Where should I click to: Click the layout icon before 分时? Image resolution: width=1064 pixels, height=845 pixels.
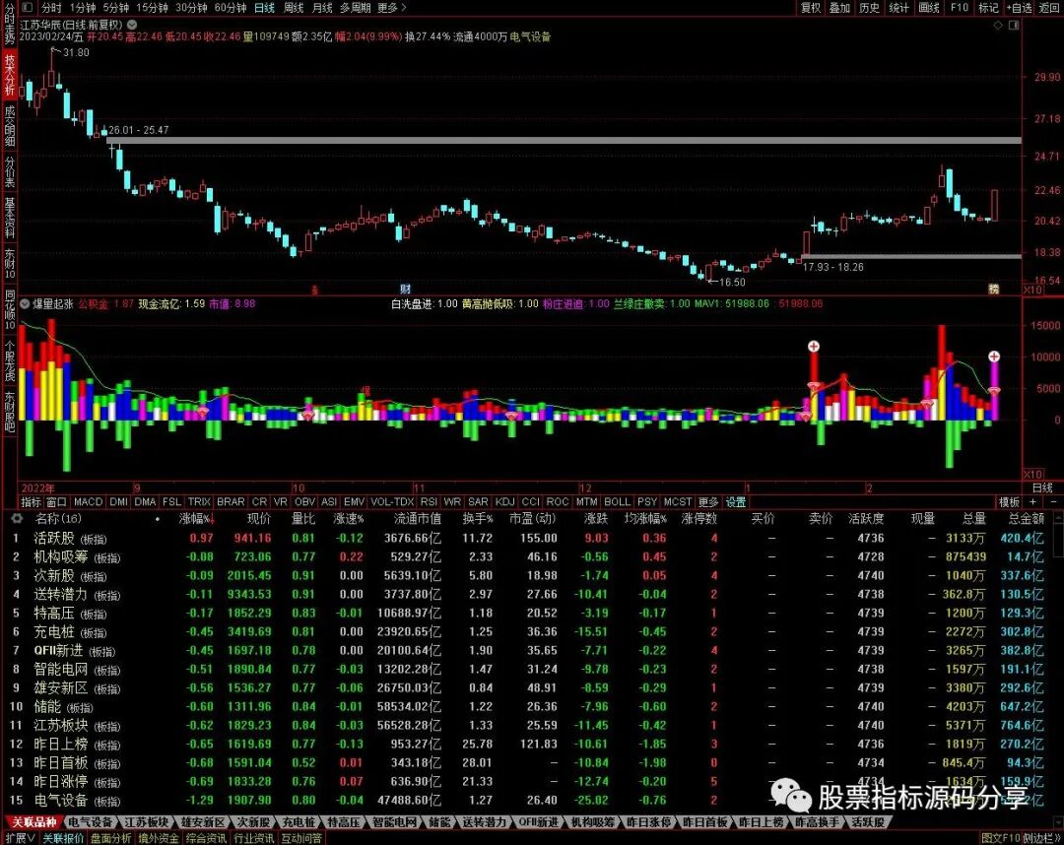28,8
